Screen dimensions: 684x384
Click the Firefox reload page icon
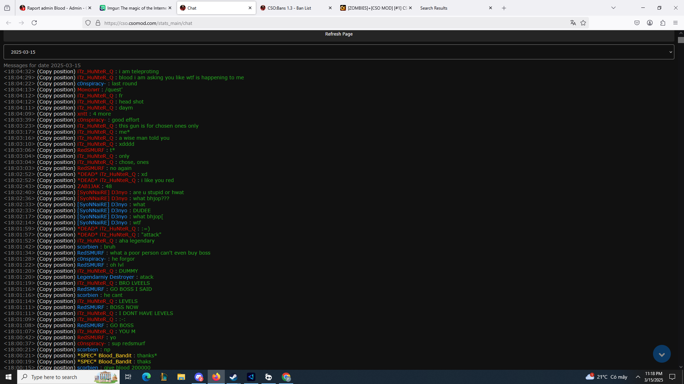[x=34, y=23]
